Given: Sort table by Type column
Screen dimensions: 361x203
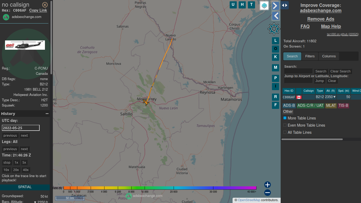Looking at the screenshot, I should pyautogui.click(x=320, y=91).
